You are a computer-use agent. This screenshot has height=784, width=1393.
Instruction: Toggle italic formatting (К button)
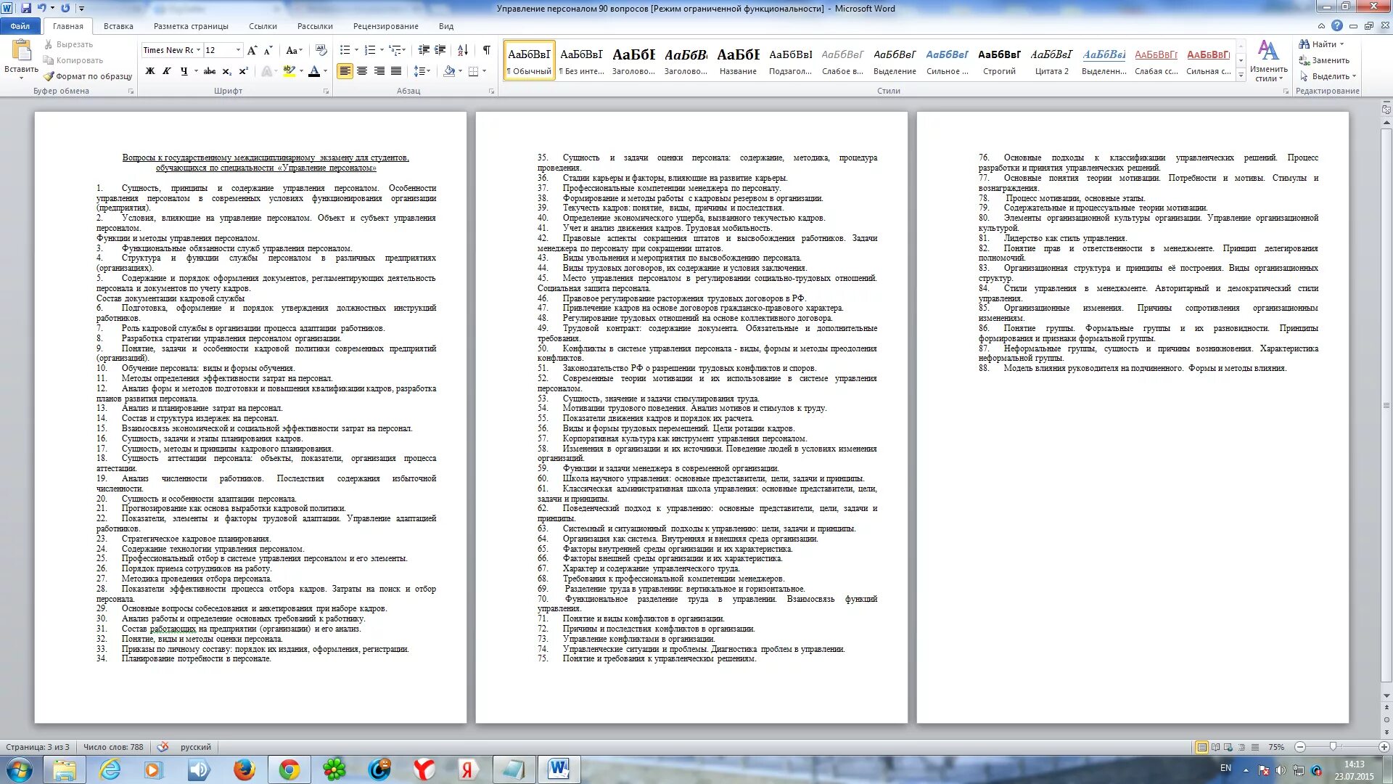pyautogui.click(x=167, y=71)
